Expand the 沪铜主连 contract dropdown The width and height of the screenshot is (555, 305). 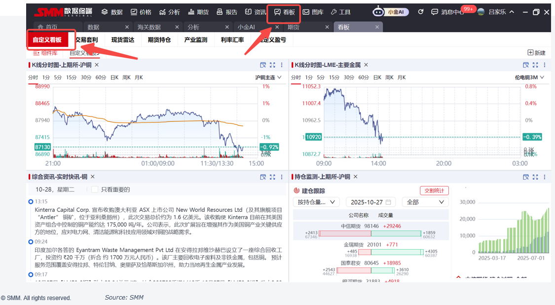coord(268,77)
